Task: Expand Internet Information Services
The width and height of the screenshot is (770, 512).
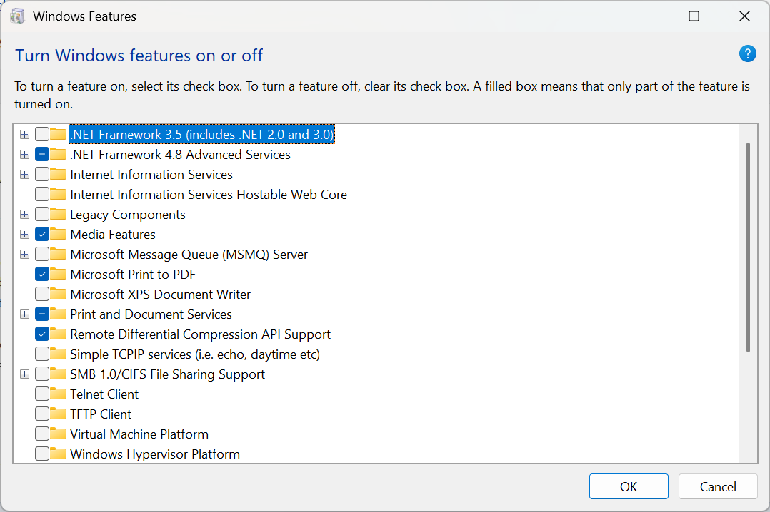Action: [24, 174]
